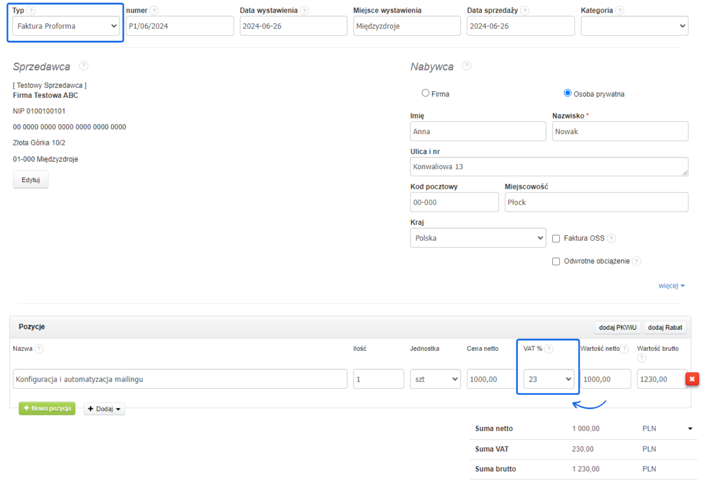Add a new item with Nowa pozycja

(x=47, y=408)
